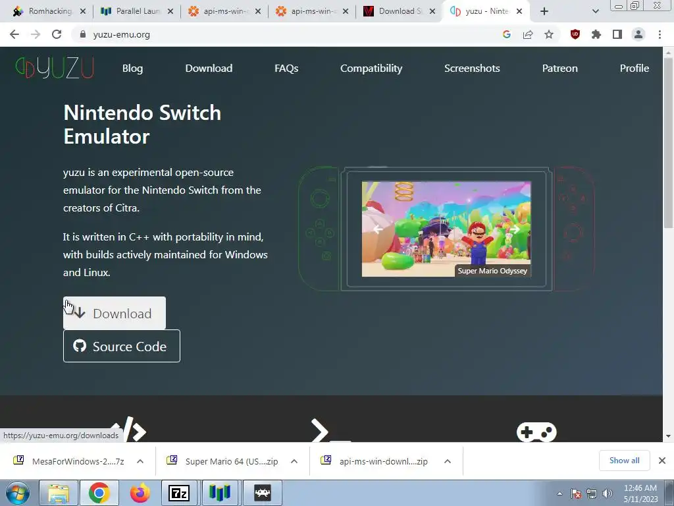Click Show all downloads
674x506 pixels.
click(624, 461)
